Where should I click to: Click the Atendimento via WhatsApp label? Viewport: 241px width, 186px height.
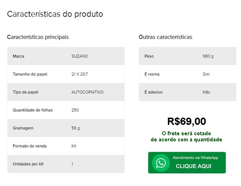pyautogui.click(x=195, y=158)
